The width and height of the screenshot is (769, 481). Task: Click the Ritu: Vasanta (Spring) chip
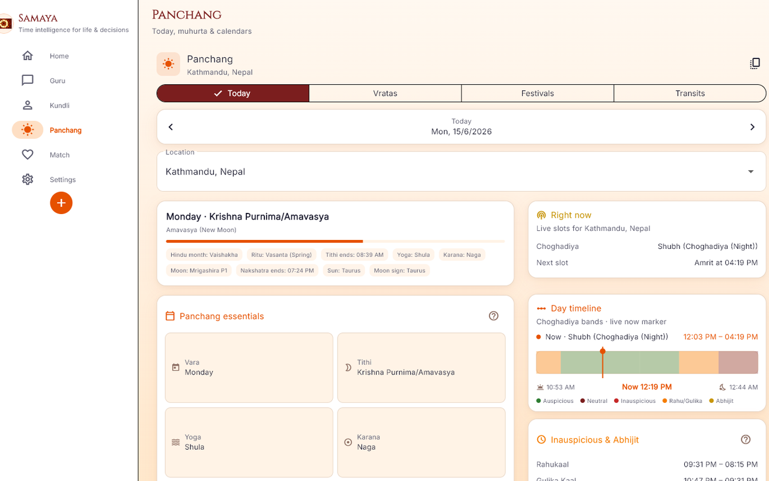pos(282,255)
